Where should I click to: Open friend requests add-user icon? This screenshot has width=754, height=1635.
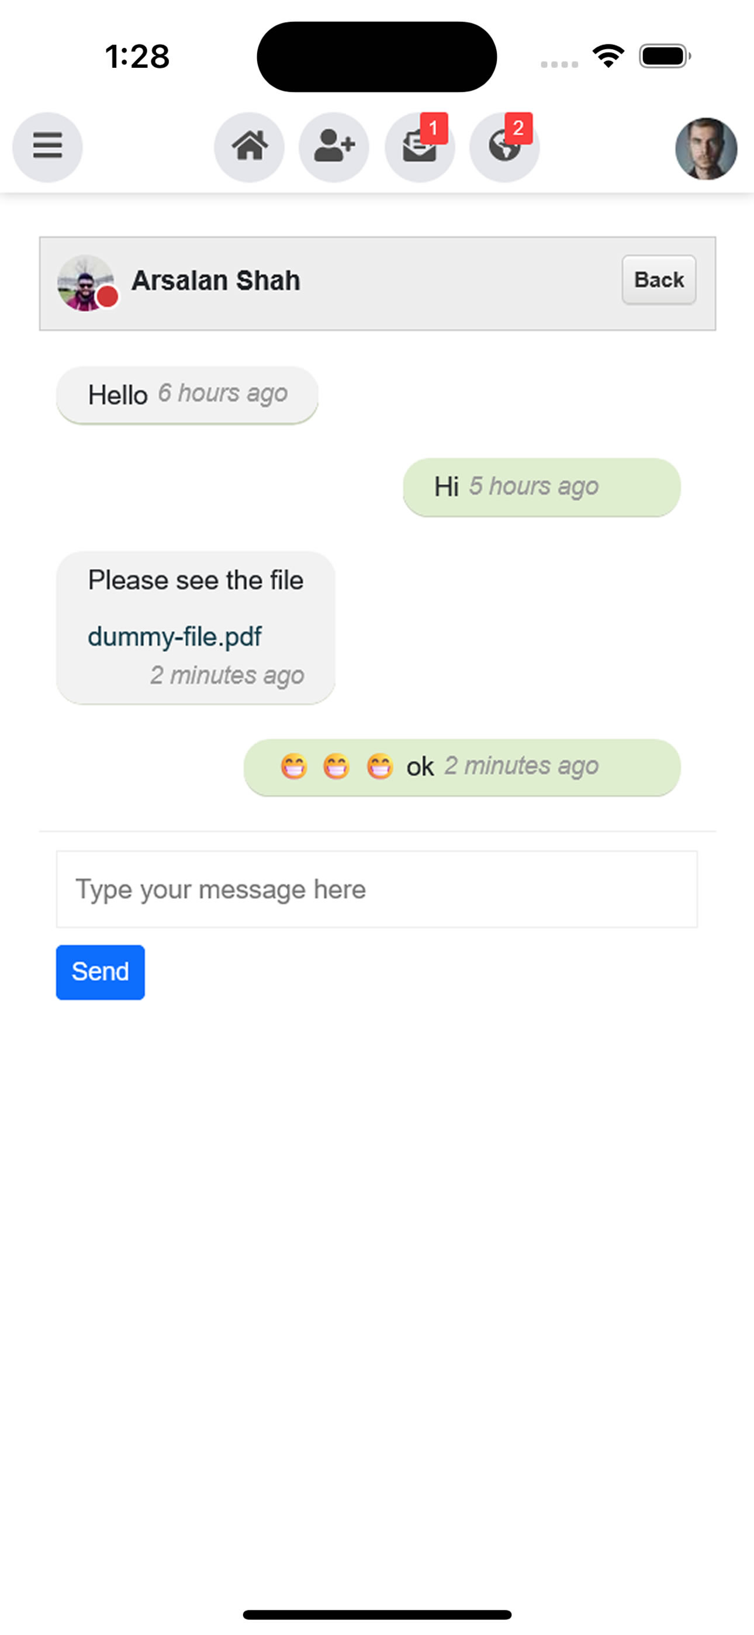coord(334,147)
